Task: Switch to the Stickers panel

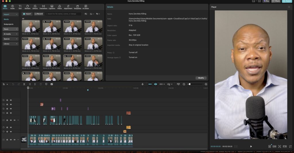Action: coord(27,7)
